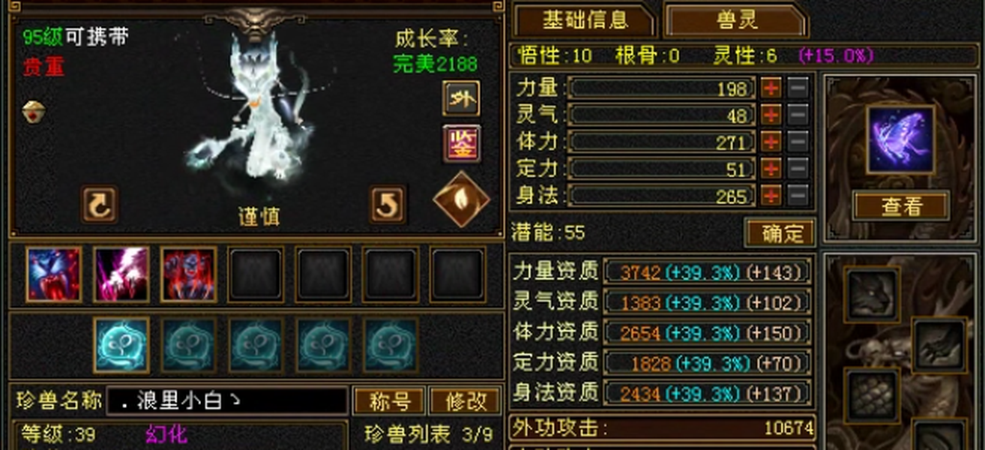Rotate pet model with right arrow icon
The height and width of the screenshot is (450, 985).
388,205
